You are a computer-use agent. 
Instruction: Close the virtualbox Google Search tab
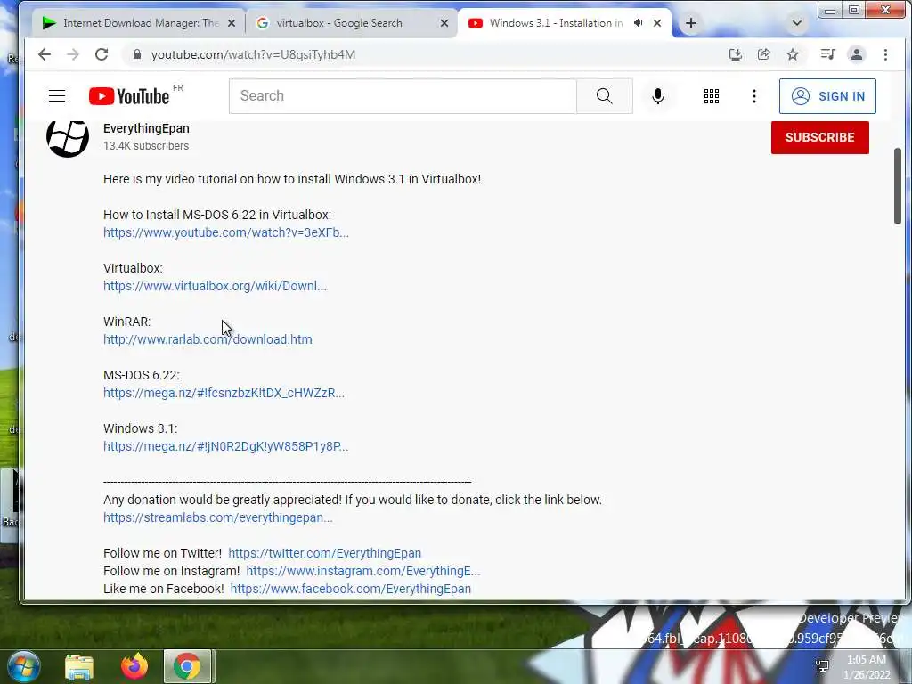click(444, 23)
